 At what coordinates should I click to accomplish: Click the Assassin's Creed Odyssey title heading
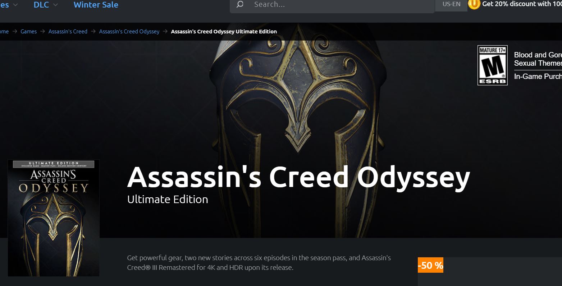click(298, 177)
